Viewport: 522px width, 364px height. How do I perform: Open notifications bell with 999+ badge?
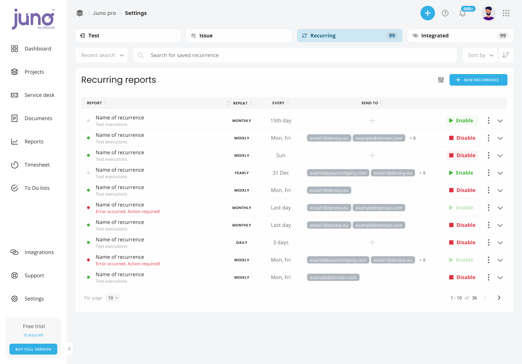(463, 13)
